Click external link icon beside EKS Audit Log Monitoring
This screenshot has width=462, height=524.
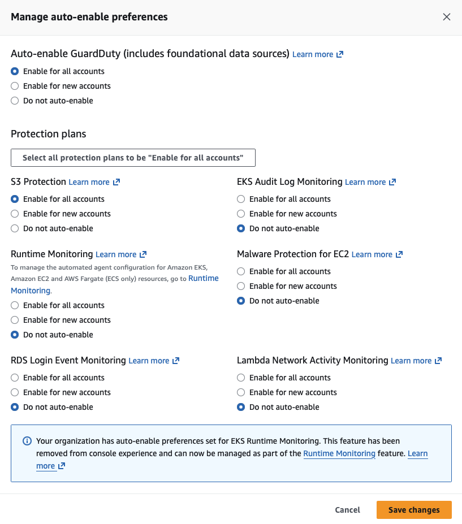coord(392,182)
